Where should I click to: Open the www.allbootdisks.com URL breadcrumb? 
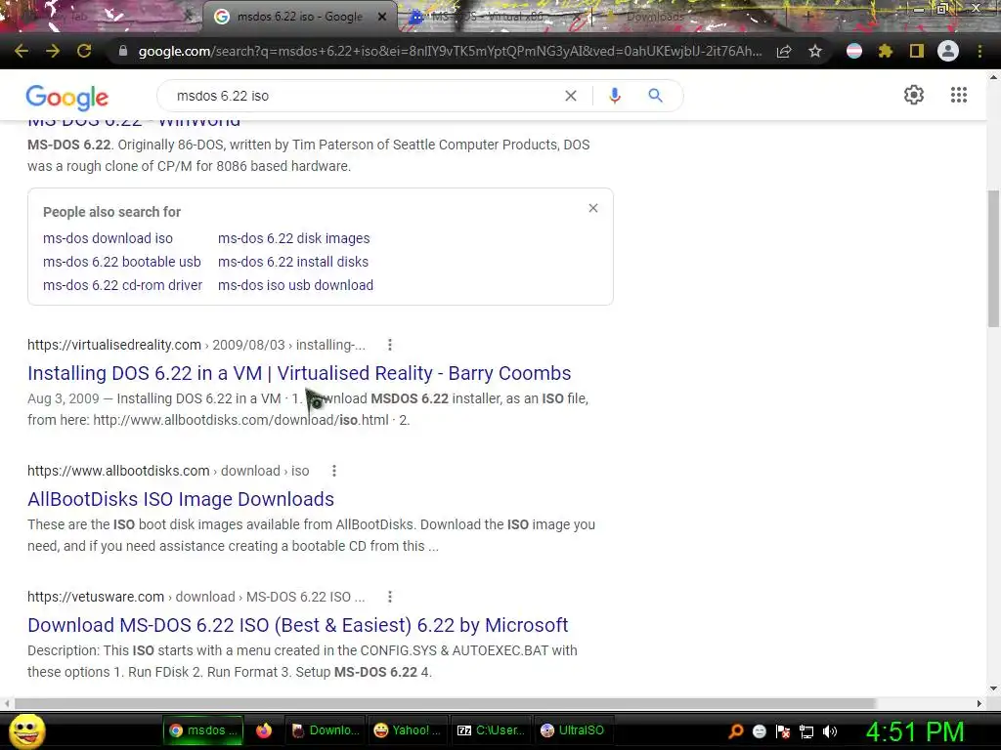[168, 471]
